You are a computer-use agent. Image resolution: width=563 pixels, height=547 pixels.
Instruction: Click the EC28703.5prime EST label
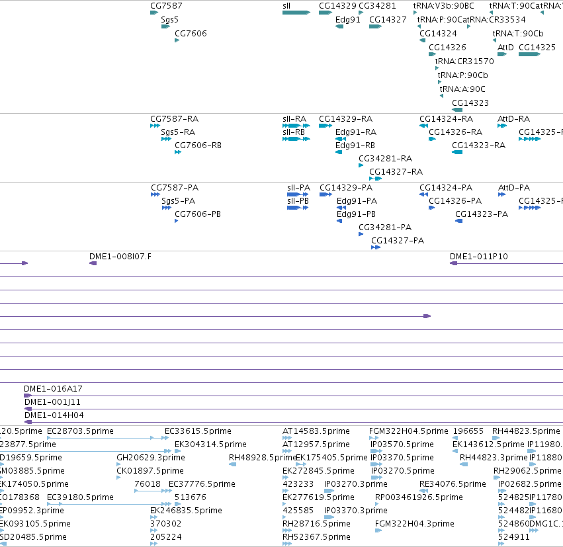click(80, 431)
